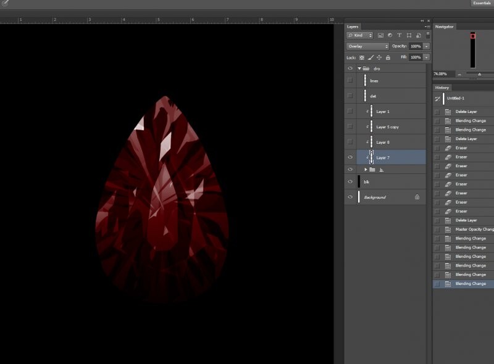Click the lock position icon
The width and height of the screenshot is (494, 364).
click(379, 57)
